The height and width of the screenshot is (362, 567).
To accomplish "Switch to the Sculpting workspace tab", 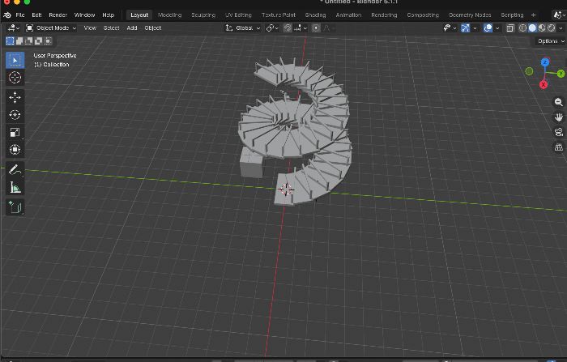I will [x=203, y=15].
